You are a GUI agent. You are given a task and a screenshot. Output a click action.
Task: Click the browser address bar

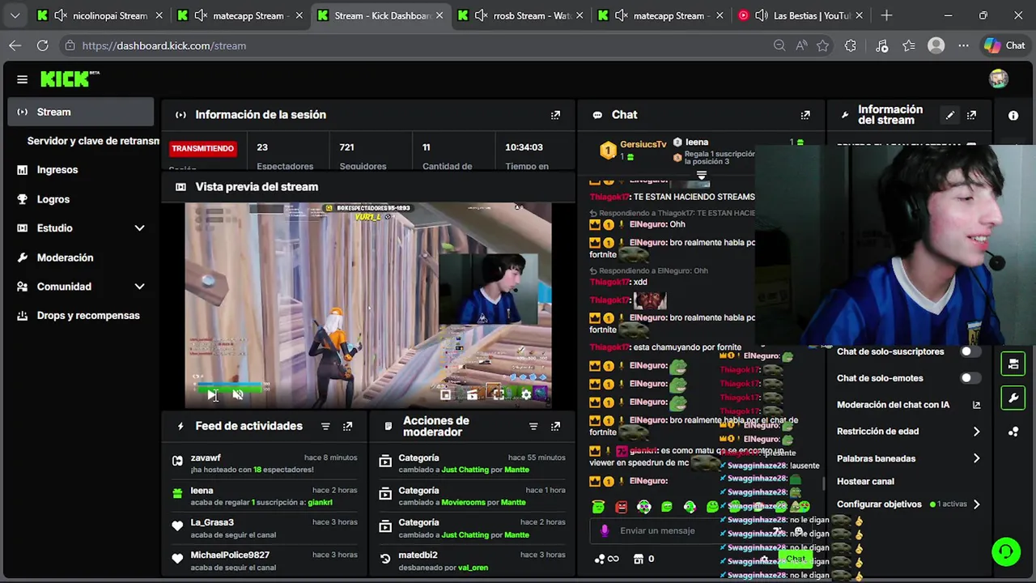pos(413,45)
